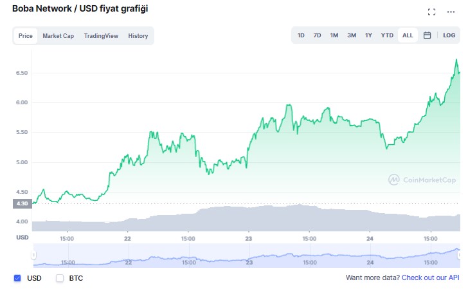The height and width of the screenshot is (300, 468).
Task: Enable the BTC checkbox
Action: point(60,278)
